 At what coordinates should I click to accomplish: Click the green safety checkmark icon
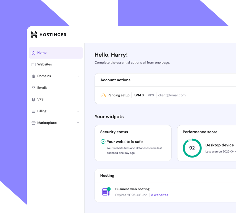coord(102,142)
